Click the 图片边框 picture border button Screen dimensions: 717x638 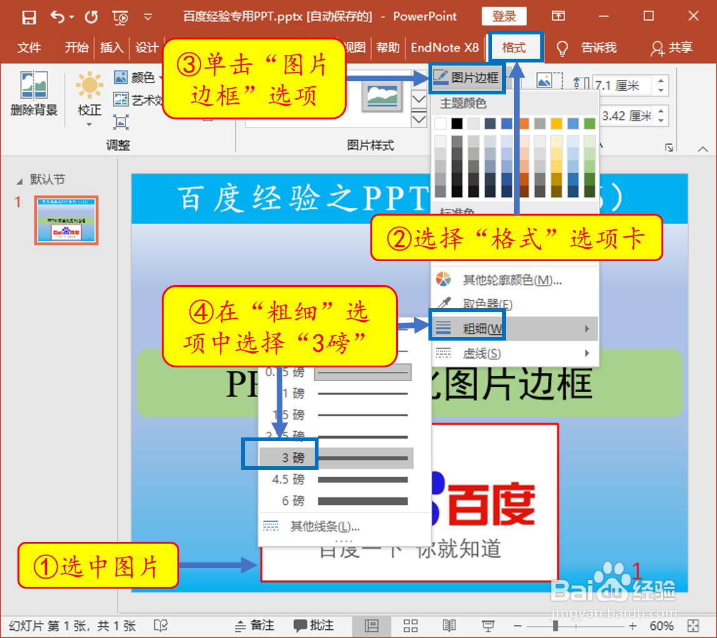(467, 77)
